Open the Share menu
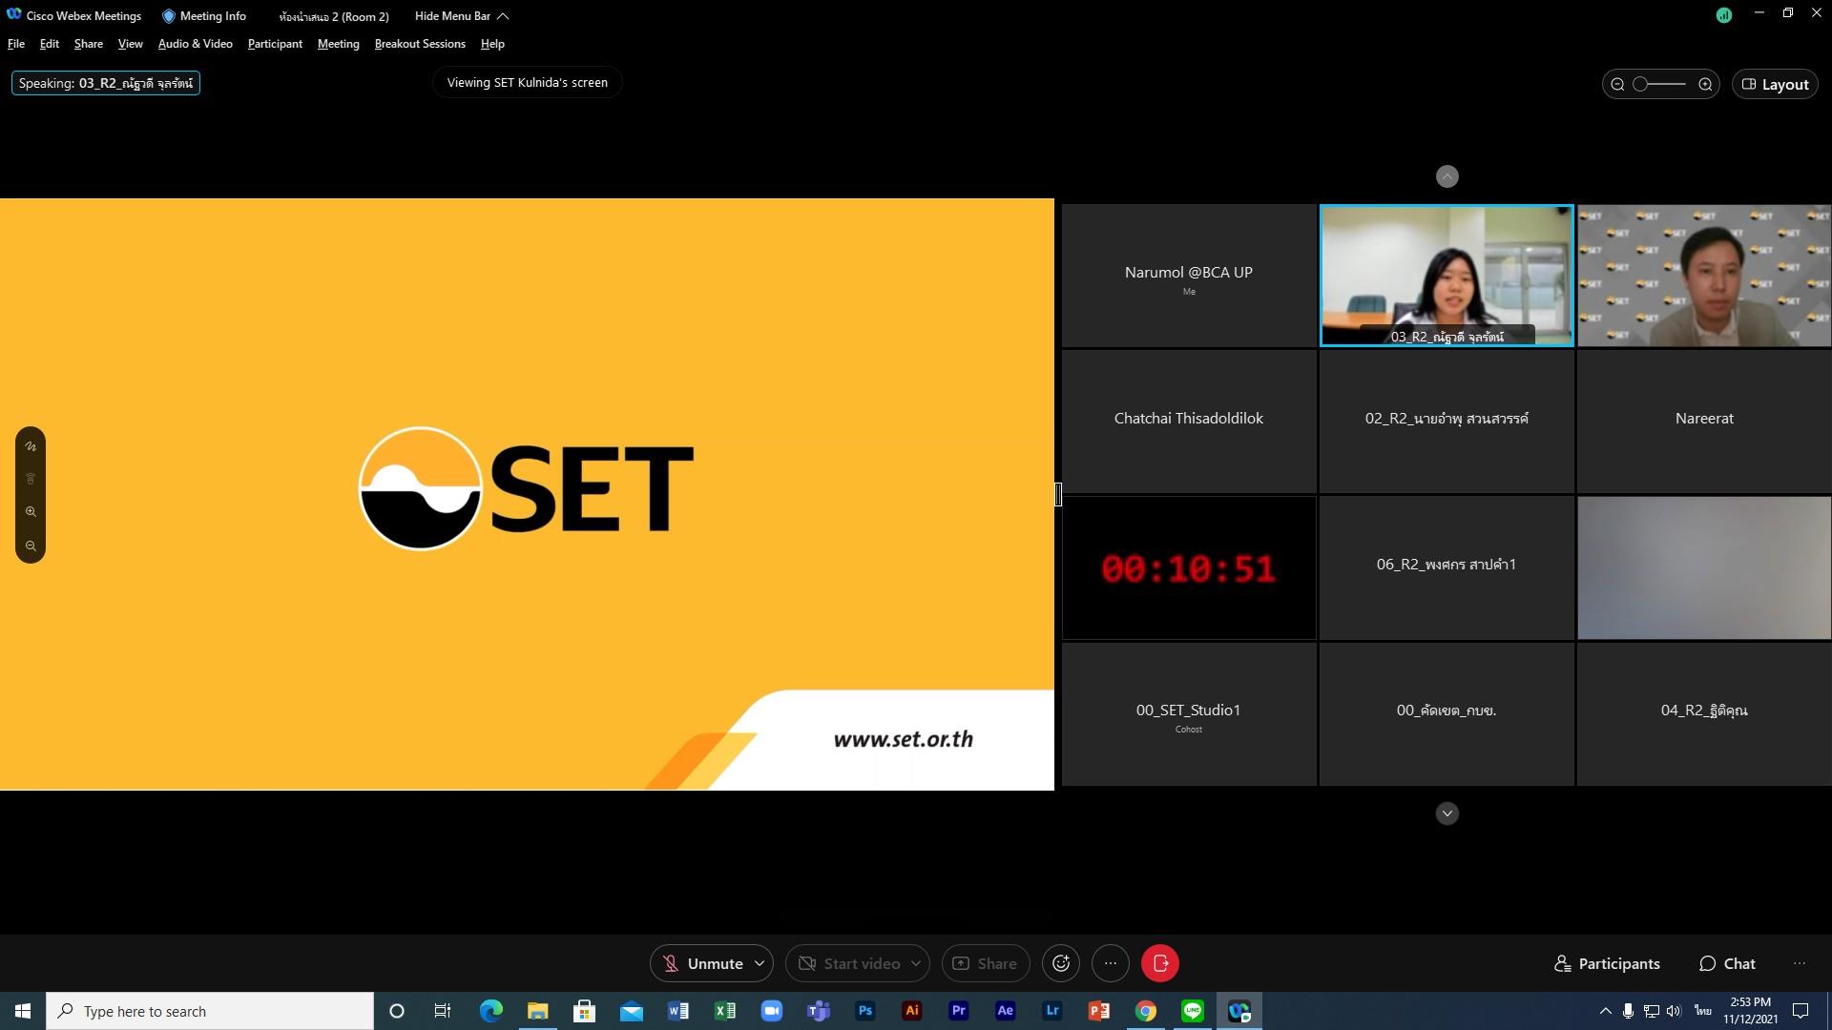This screenshot has width=1832, height=1030. tap(89, 44)
